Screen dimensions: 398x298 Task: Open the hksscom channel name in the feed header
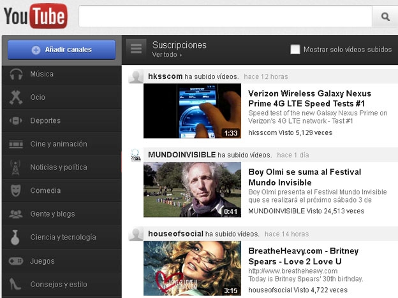165,76
